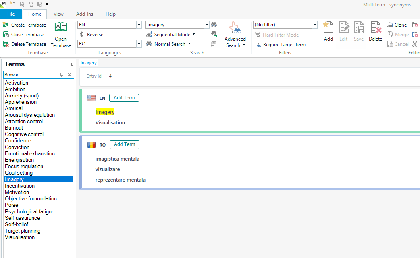Select the Romanian term vizualizare
Viewport: 420px width, 258px height.
pos(108,169)
